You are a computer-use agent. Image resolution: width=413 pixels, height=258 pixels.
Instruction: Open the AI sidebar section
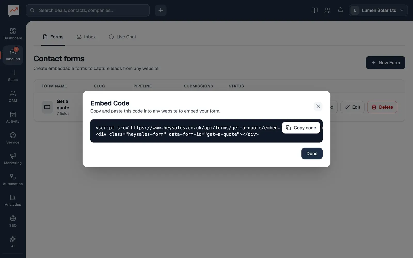[13, 242]
